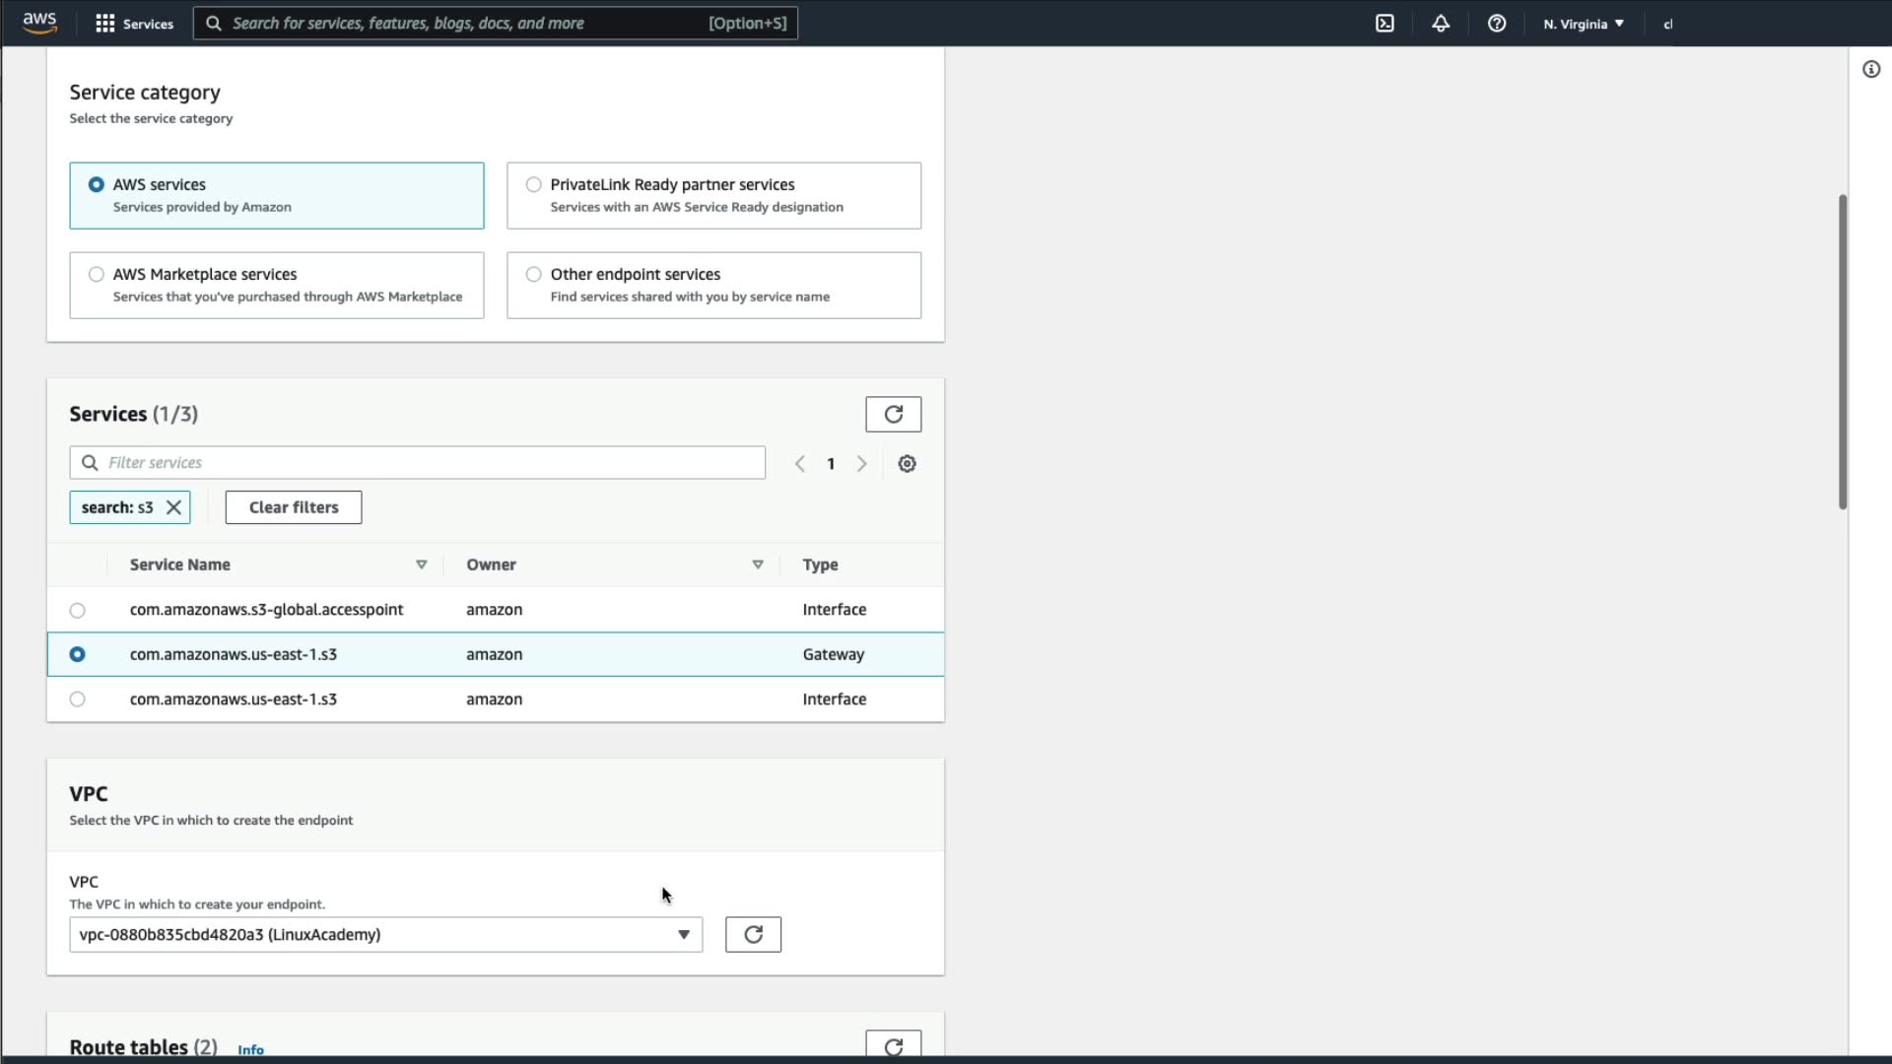Select the us-east-1.s3 Interface service radio
This screenshot has width=1892, height=1064.
click(x=78, y=699)
